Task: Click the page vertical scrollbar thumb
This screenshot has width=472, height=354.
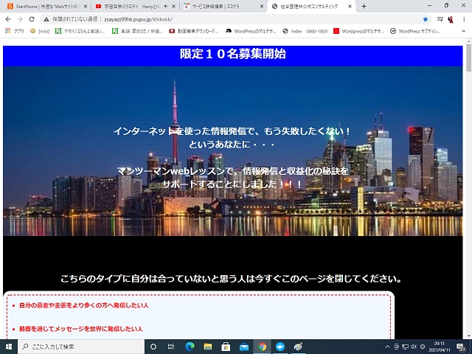Action: click(x=469, y=58)
